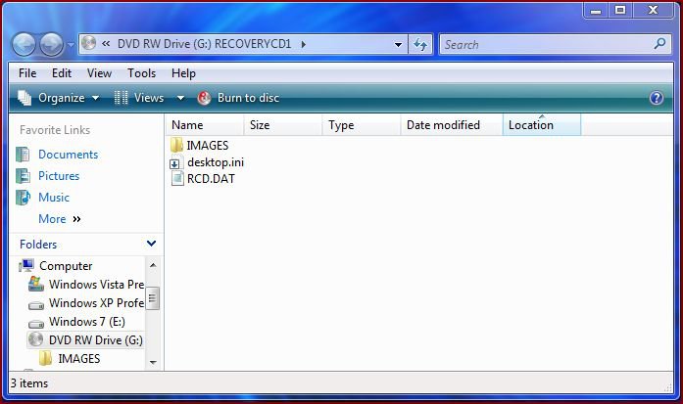Sort by the Type column header
The height and width of the screenshot is (404, 683).
click(x=362, y=125)
